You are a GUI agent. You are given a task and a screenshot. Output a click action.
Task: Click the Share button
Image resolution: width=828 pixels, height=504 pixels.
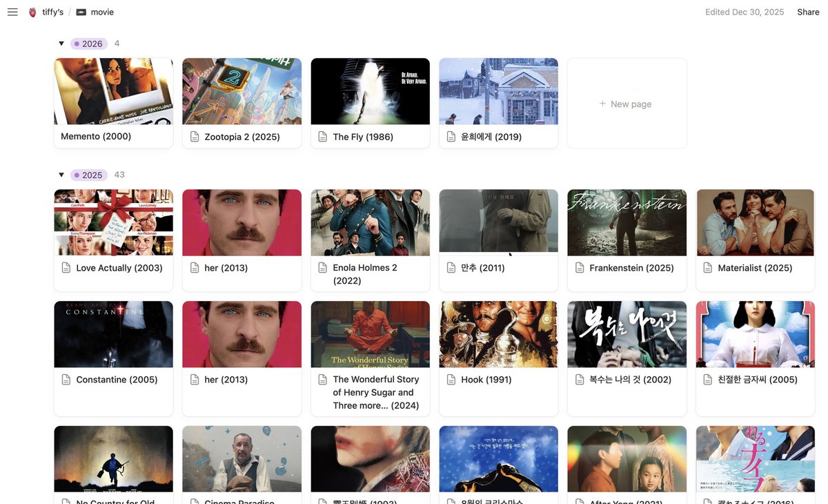coord(808,12)
